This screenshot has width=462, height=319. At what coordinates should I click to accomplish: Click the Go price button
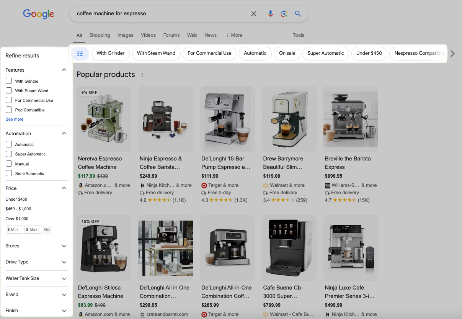click(47, 229)
